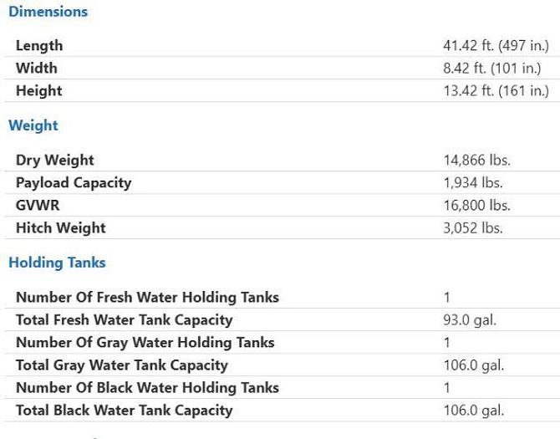Click Total Fresh Water Tank Capacity label
Image resolution: width=560 pixels, height=439 pixels.
click(x=125, y=320)
